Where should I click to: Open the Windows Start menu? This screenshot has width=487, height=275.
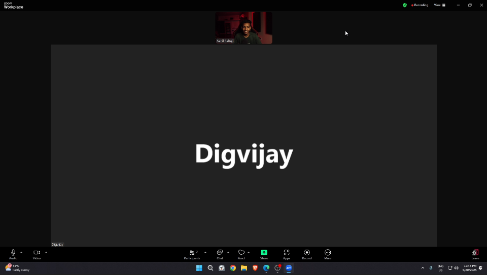[x=199, y=268]
